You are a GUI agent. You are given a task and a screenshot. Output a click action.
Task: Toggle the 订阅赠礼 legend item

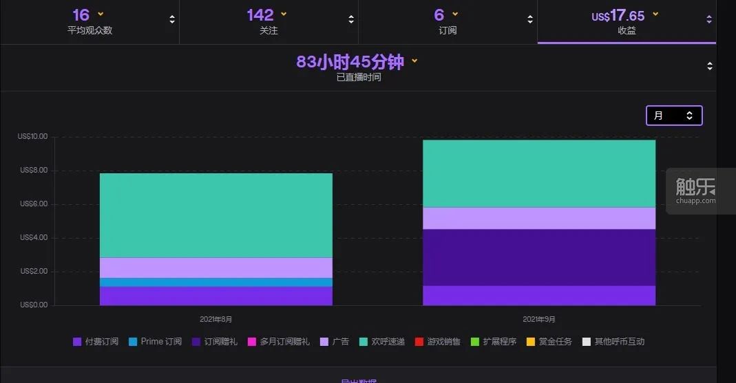(x=215, y=342)
